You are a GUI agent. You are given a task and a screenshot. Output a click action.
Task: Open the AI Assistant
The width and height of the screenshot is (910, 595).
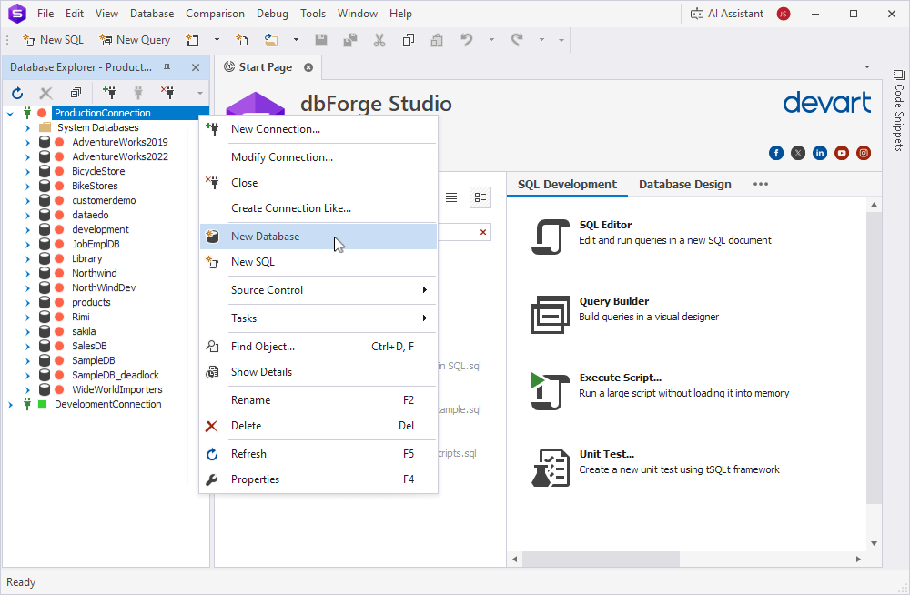click(726, 14)
